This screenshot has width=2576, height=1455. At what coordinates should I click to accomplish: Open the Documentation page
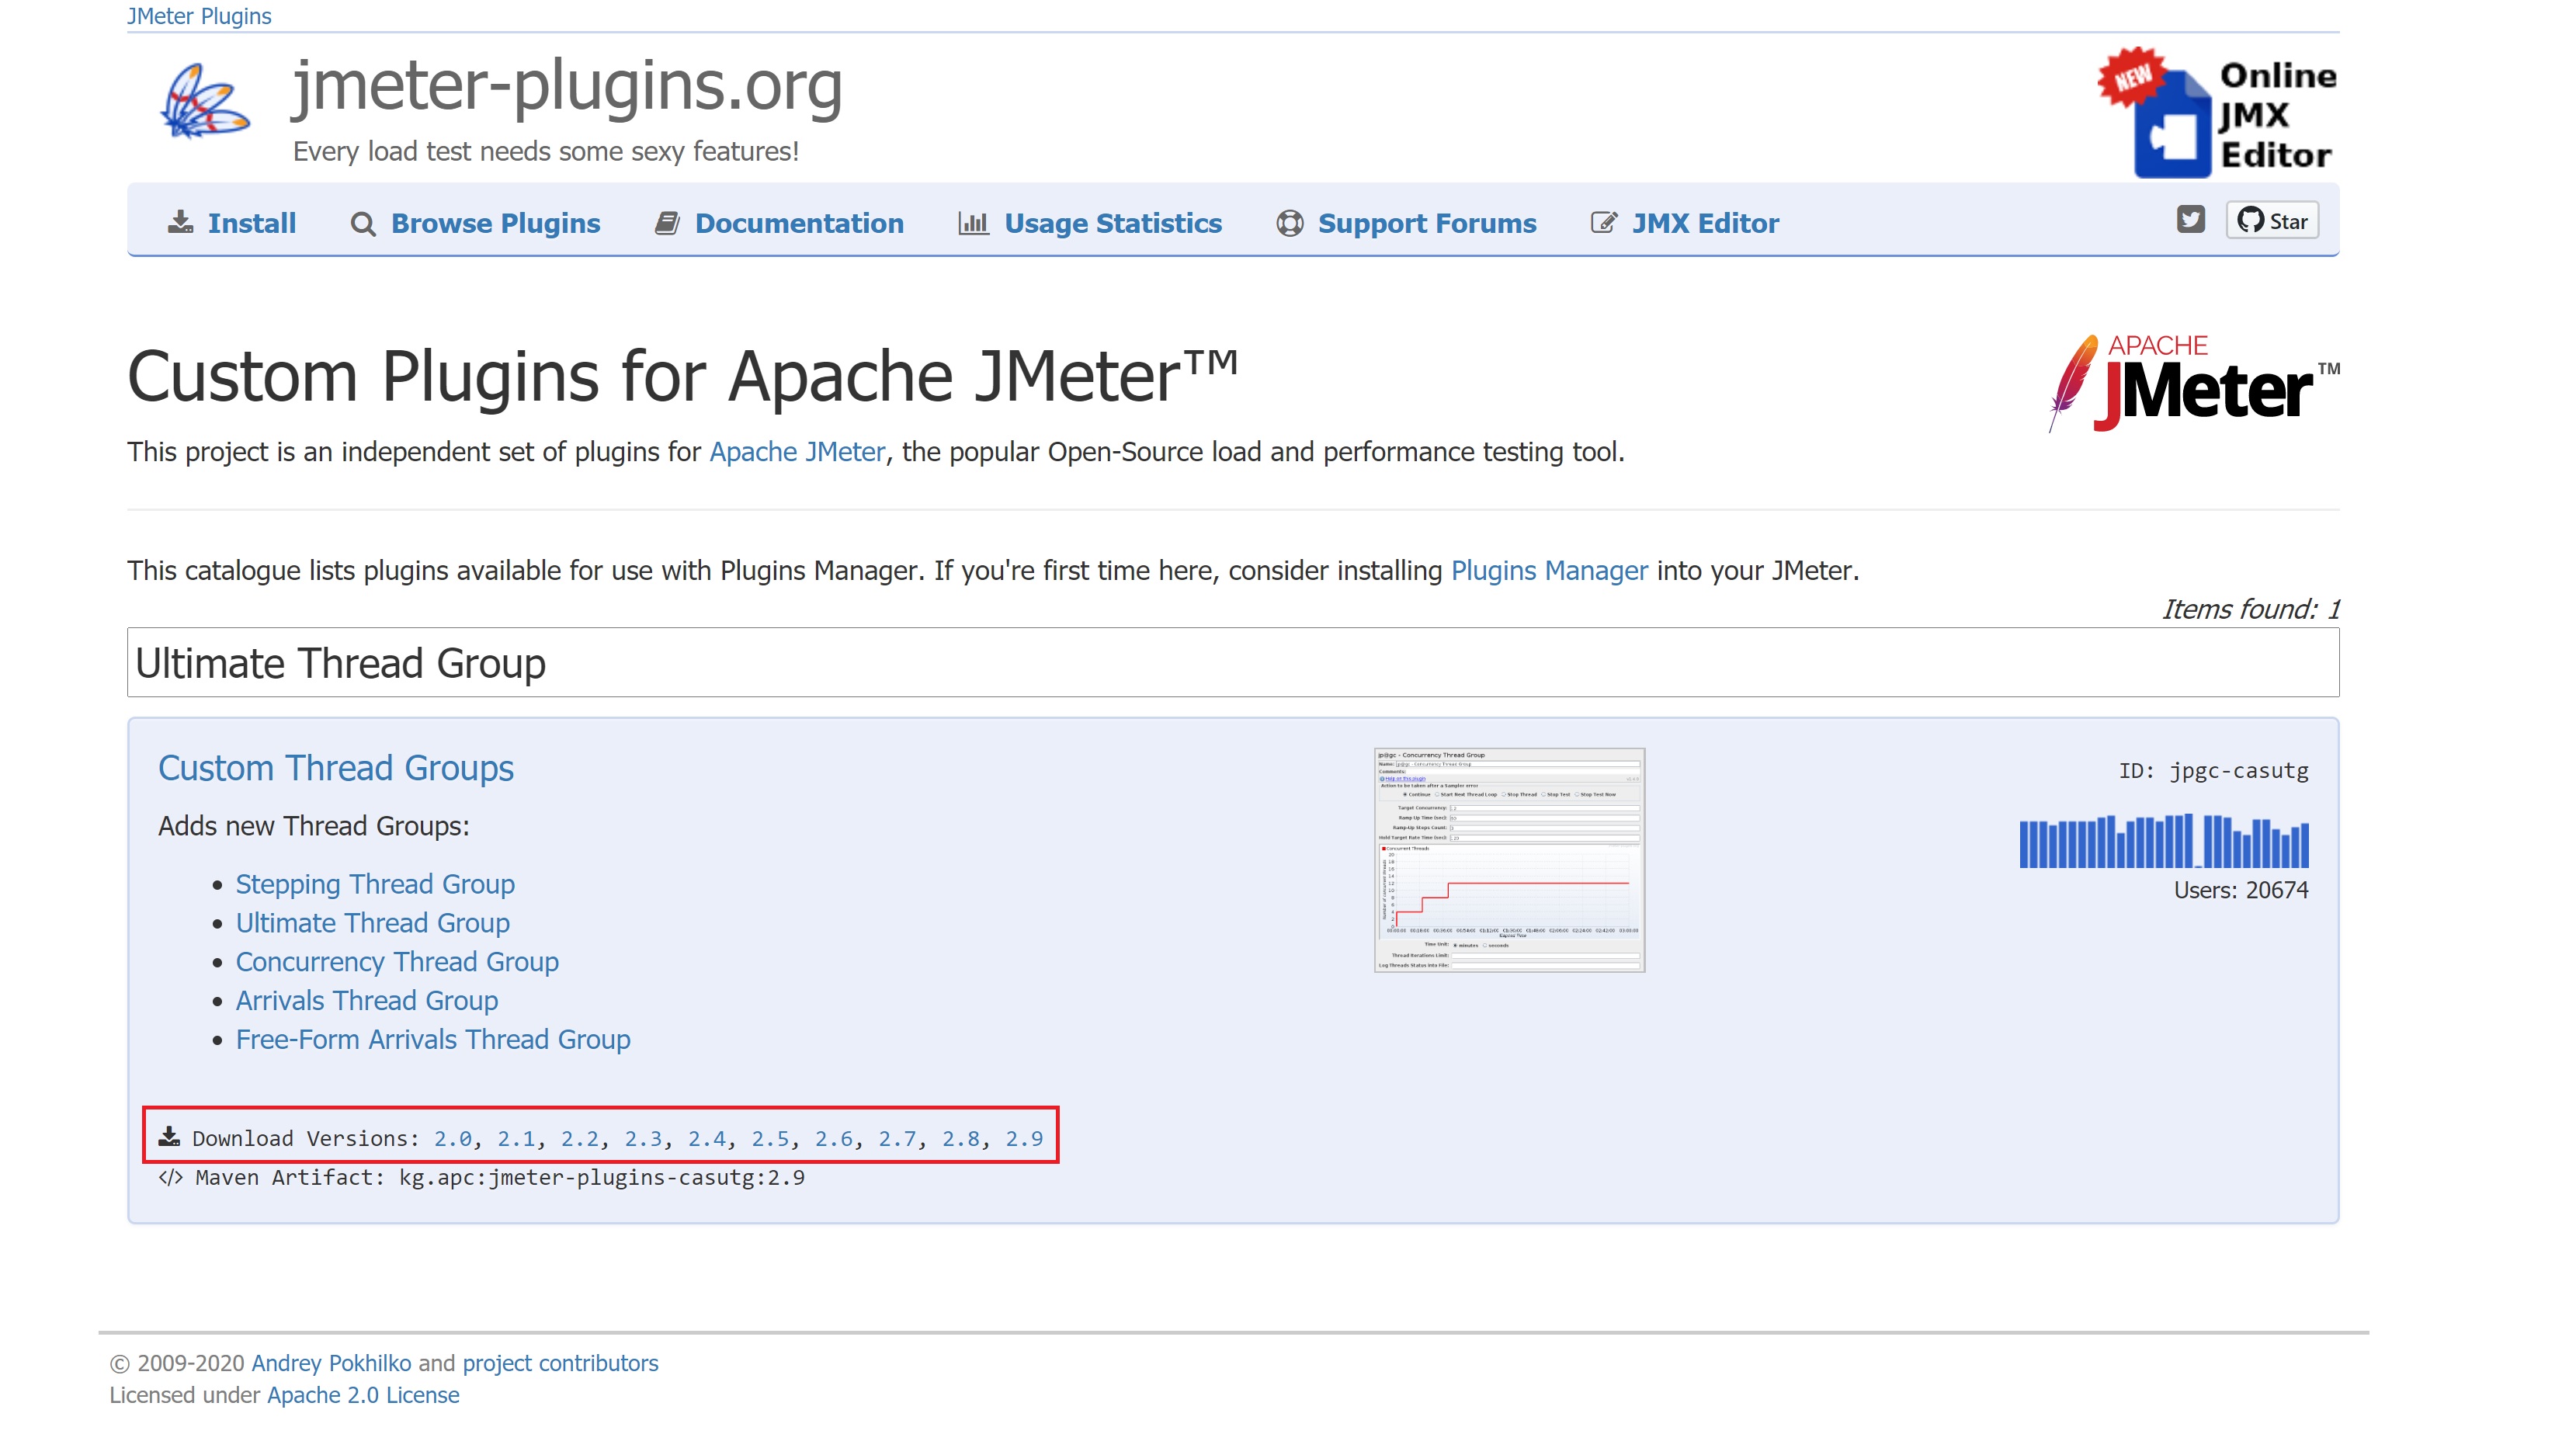799,223
